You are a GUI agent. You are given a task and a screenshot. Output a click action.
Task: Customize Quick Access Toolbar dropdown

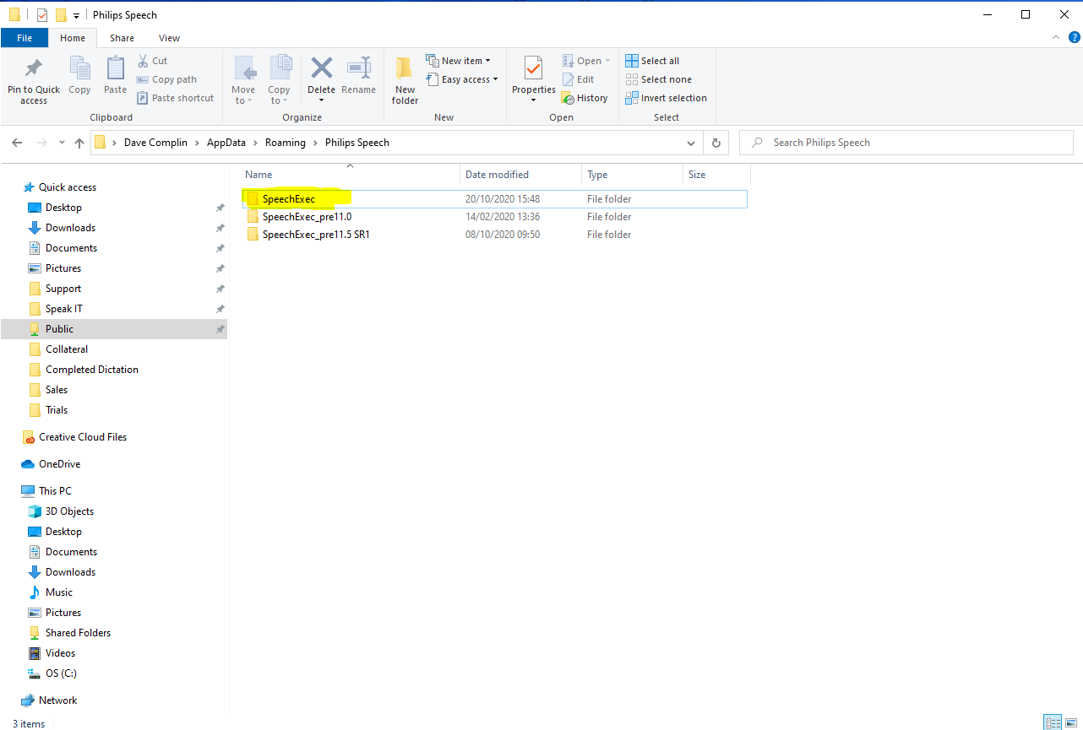pyautogui.click(x=76, y=16)
